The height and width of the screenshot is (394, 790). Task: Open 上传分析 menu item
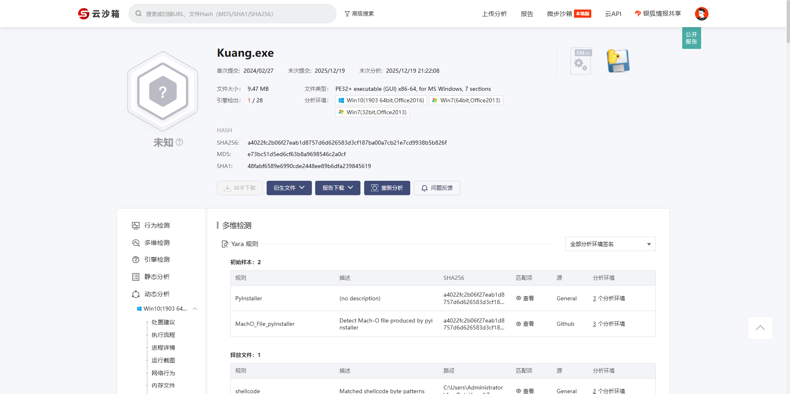495,14
